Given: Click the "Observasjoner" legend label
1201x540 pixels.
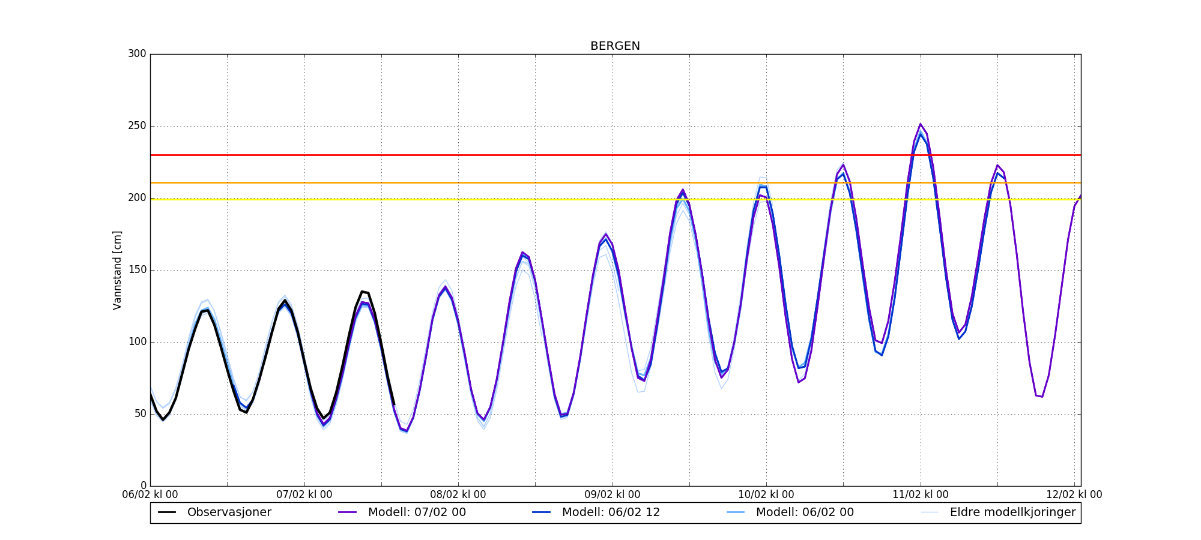Looking at the screenshot, I should click(229, 512).
